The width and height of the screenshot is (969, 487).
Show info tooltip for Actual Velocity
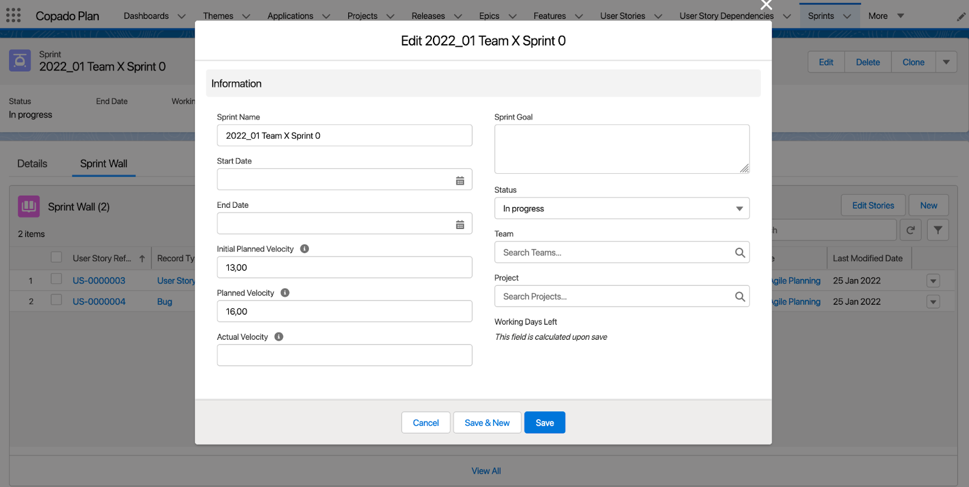(279, 337)
